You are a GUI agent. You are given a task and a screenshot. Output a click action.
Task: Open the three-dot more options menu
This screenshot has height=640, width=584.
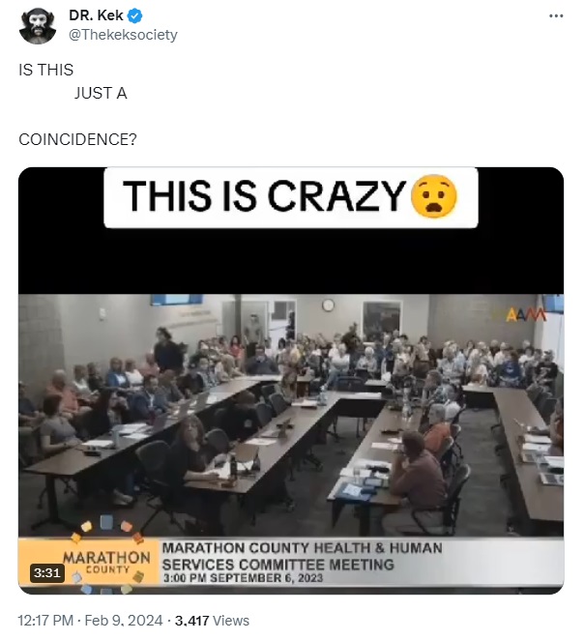click(556, 15)
